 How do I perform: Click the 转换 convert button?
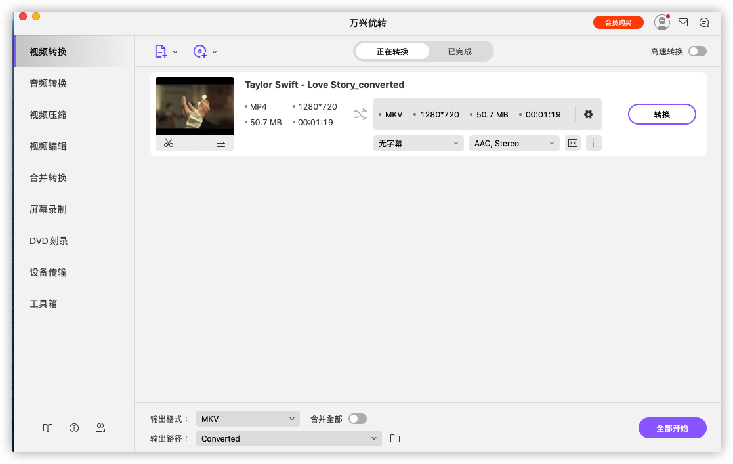click(661, 114)
